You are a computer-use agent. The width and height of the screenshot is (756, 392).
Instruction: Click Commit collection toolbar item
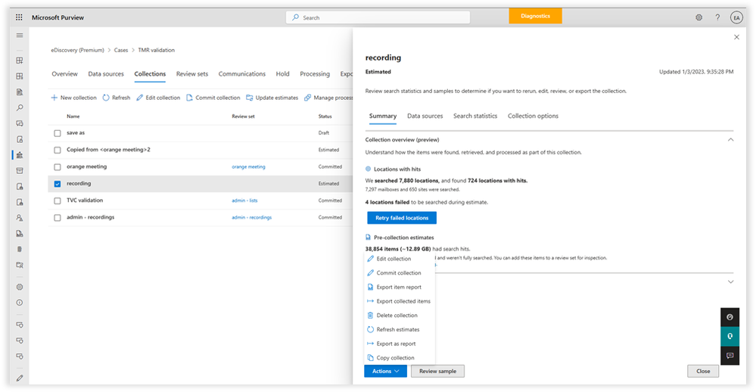213,98
